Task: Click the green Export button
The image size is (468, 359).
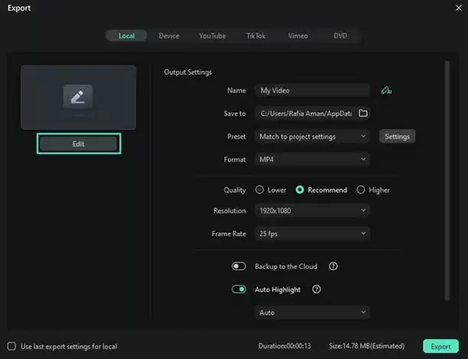Action: click(440, 346)
